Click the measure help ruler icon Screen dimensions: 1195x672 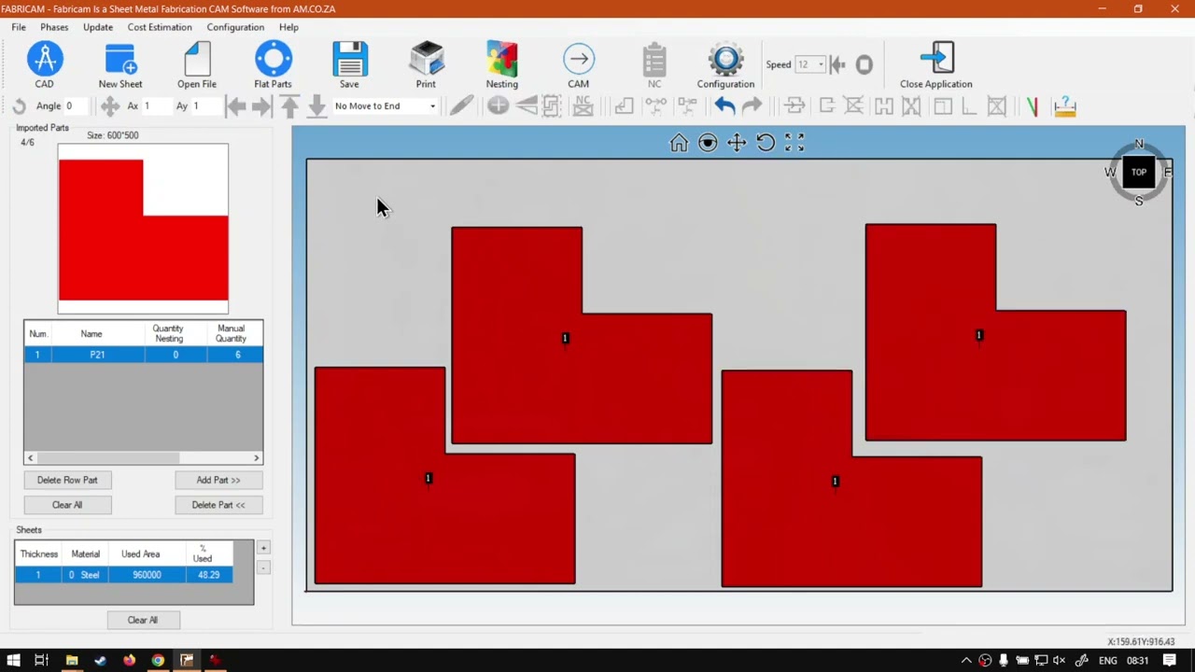click(x=1064, y=106)
